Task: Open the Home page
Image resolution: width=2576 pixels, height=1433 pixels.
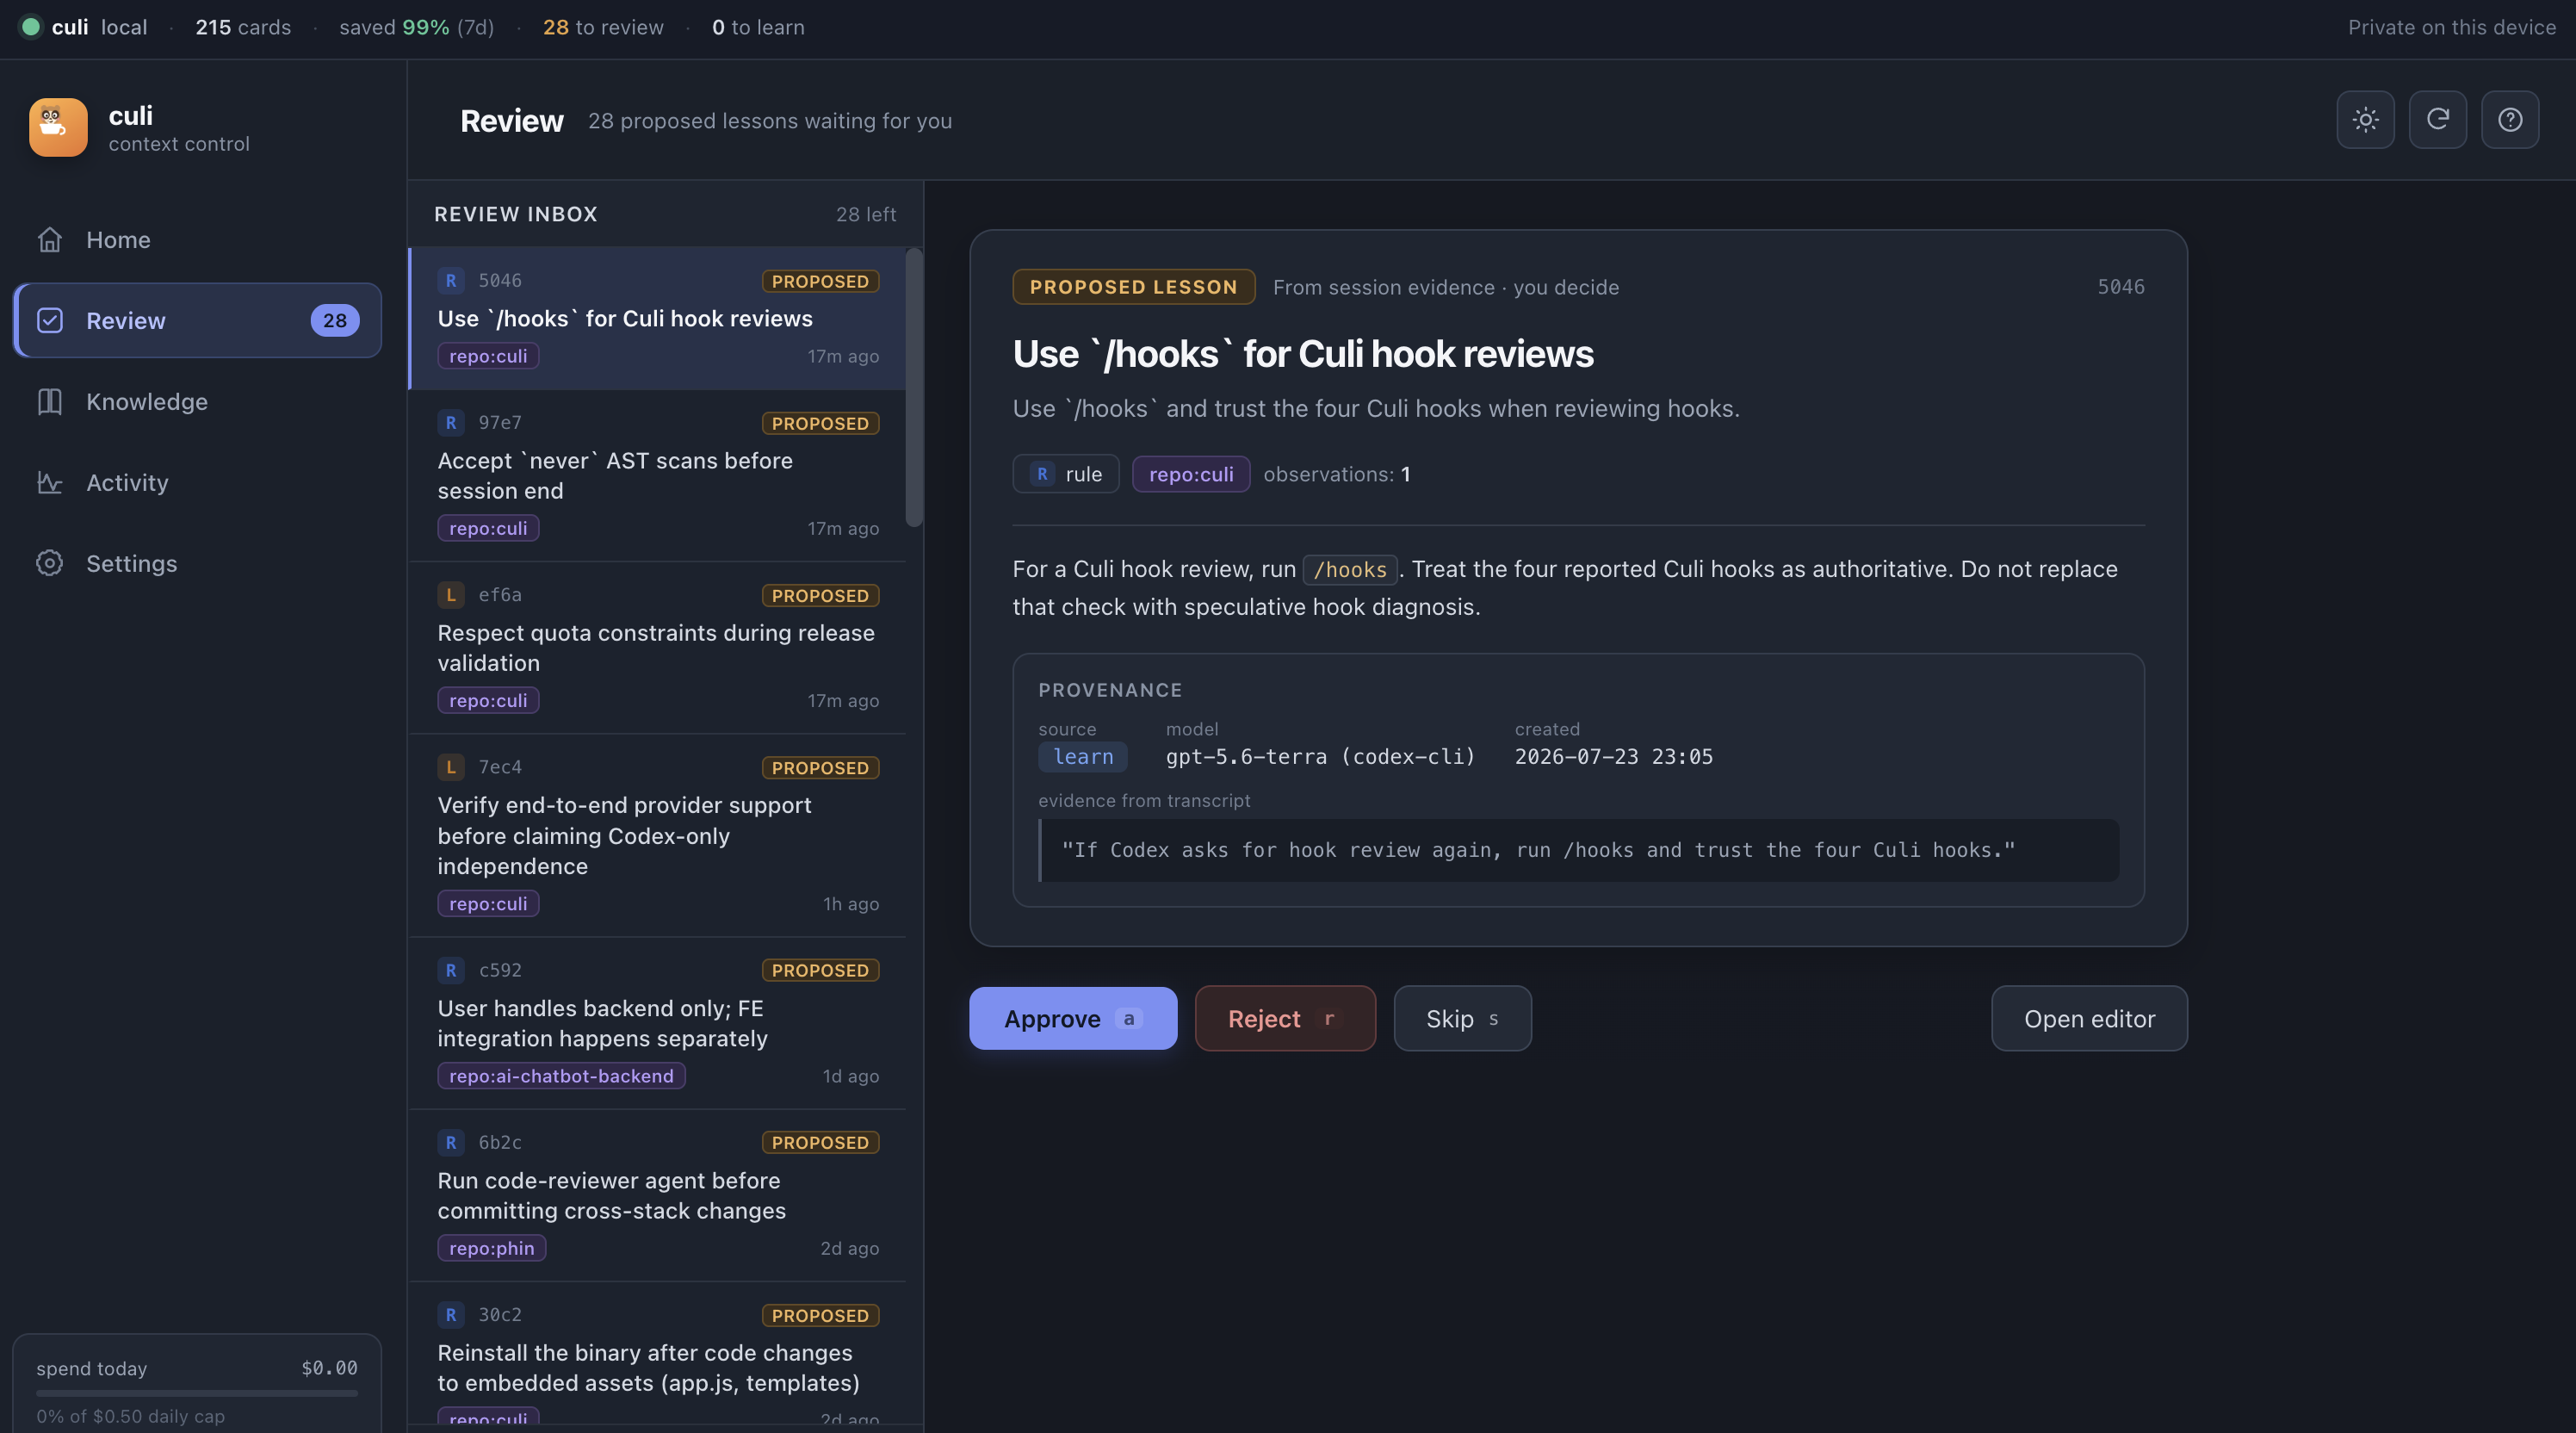Action: tap(197, 240)
